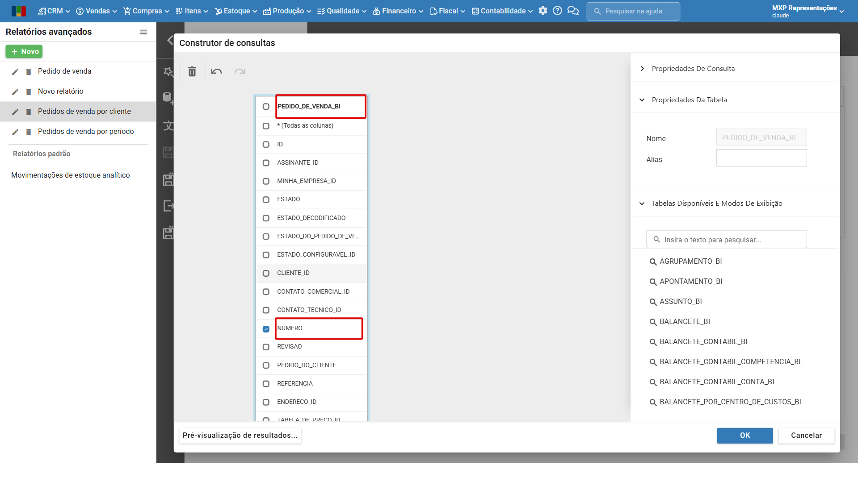
Task: Click the Alias input field
Action: [x=761, y=158]
